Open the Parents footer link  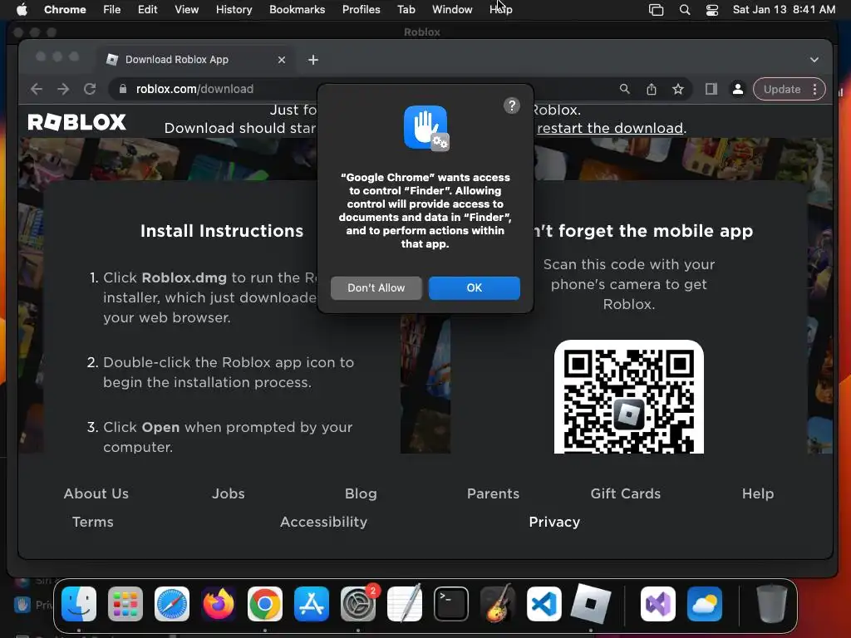point(493,493)
